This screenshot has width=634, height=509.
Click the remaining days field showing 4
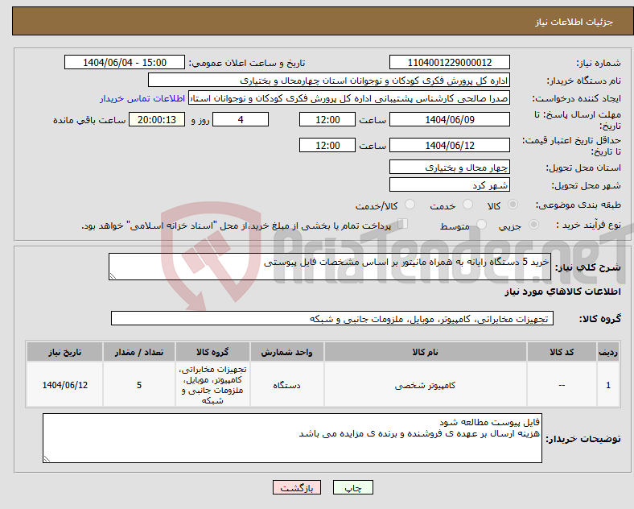coord(241,119)
